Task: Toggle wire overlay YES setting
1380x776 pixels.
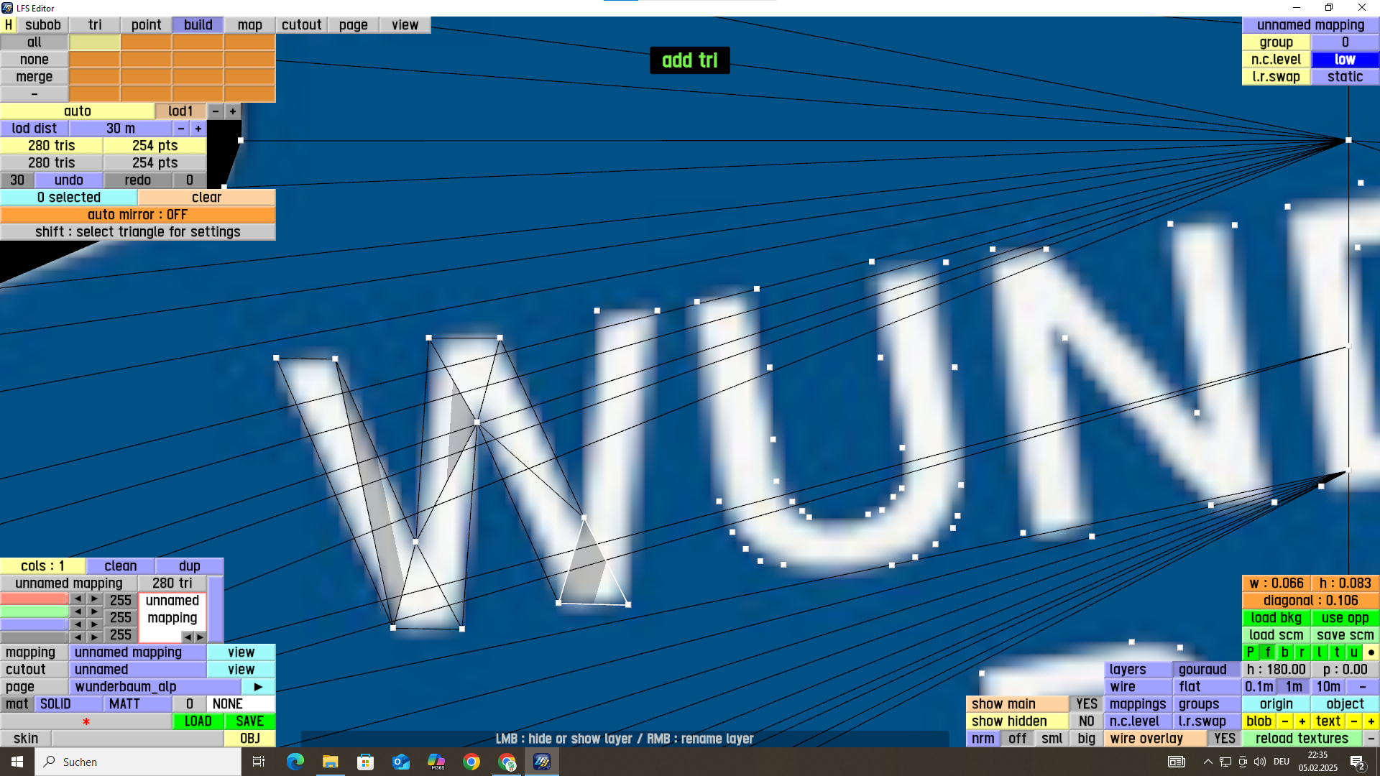Action: [x=1224, y=739]
